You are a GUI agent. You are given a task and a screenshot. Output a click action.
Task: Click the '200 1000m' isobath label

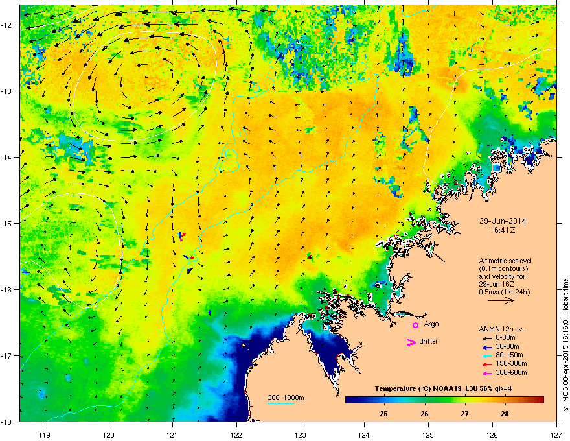[286, 398]
